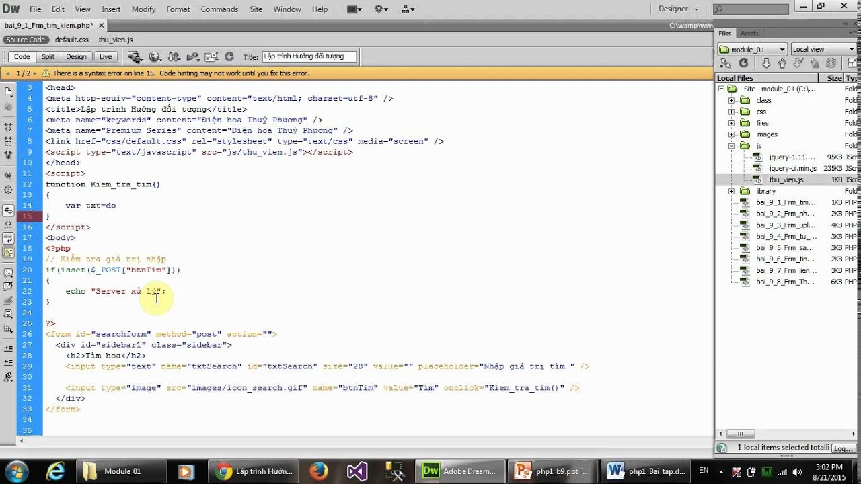The width and height of the screenshot is (861, 484).
Task: Click the Refresh icon in Files panel
Action: 743,63
